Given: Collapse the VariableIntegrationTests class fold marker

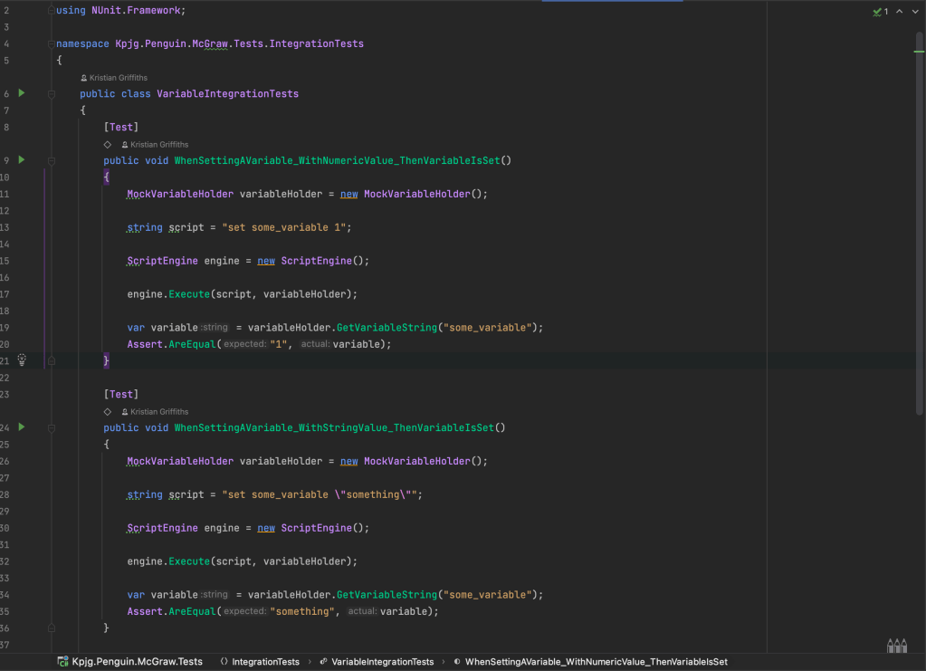Looking at the screenshot, I should [52, 94].
